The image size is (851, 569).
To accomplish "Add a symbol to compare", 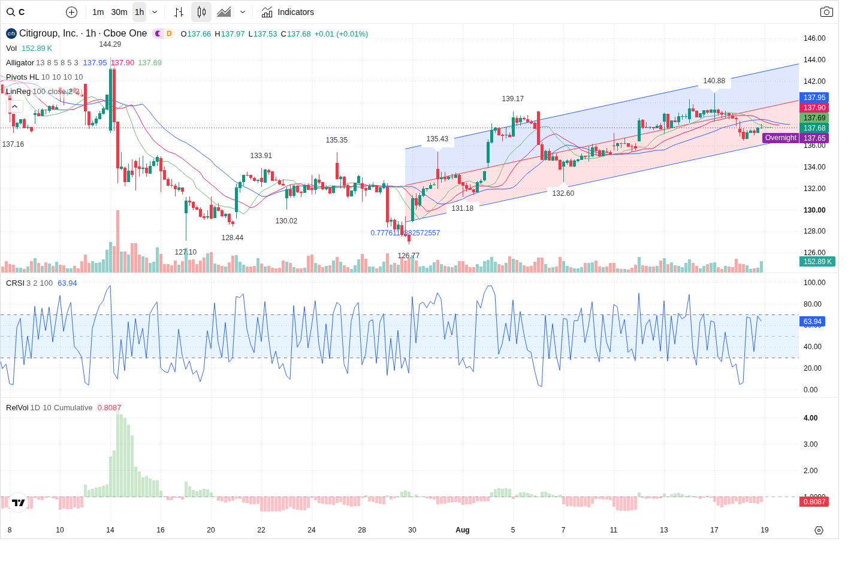I will pyautogui.click(x=71, y=12).
